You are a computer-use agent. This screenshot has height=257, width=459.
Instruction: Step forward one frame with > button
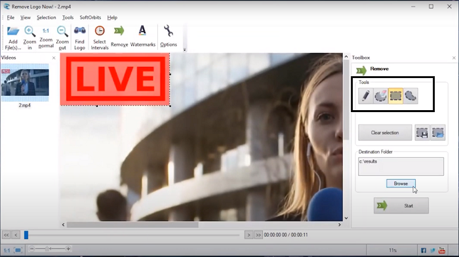(x=249, y=235)
